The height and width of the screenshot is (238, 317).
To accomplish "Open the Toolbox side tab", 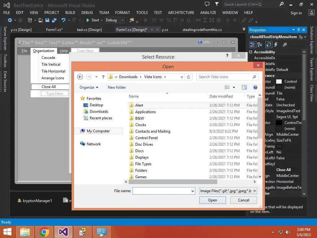I will click(5, 60).
